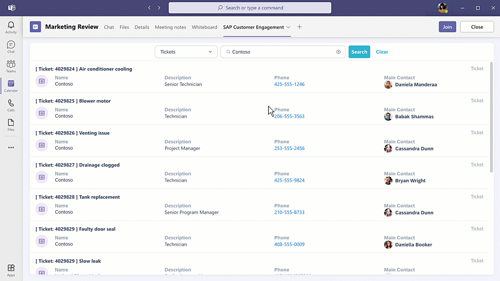The width and height of the screenshot is (500, 281).
Task: Switch to the Meeting notes tab
Action: pos(170,27)
